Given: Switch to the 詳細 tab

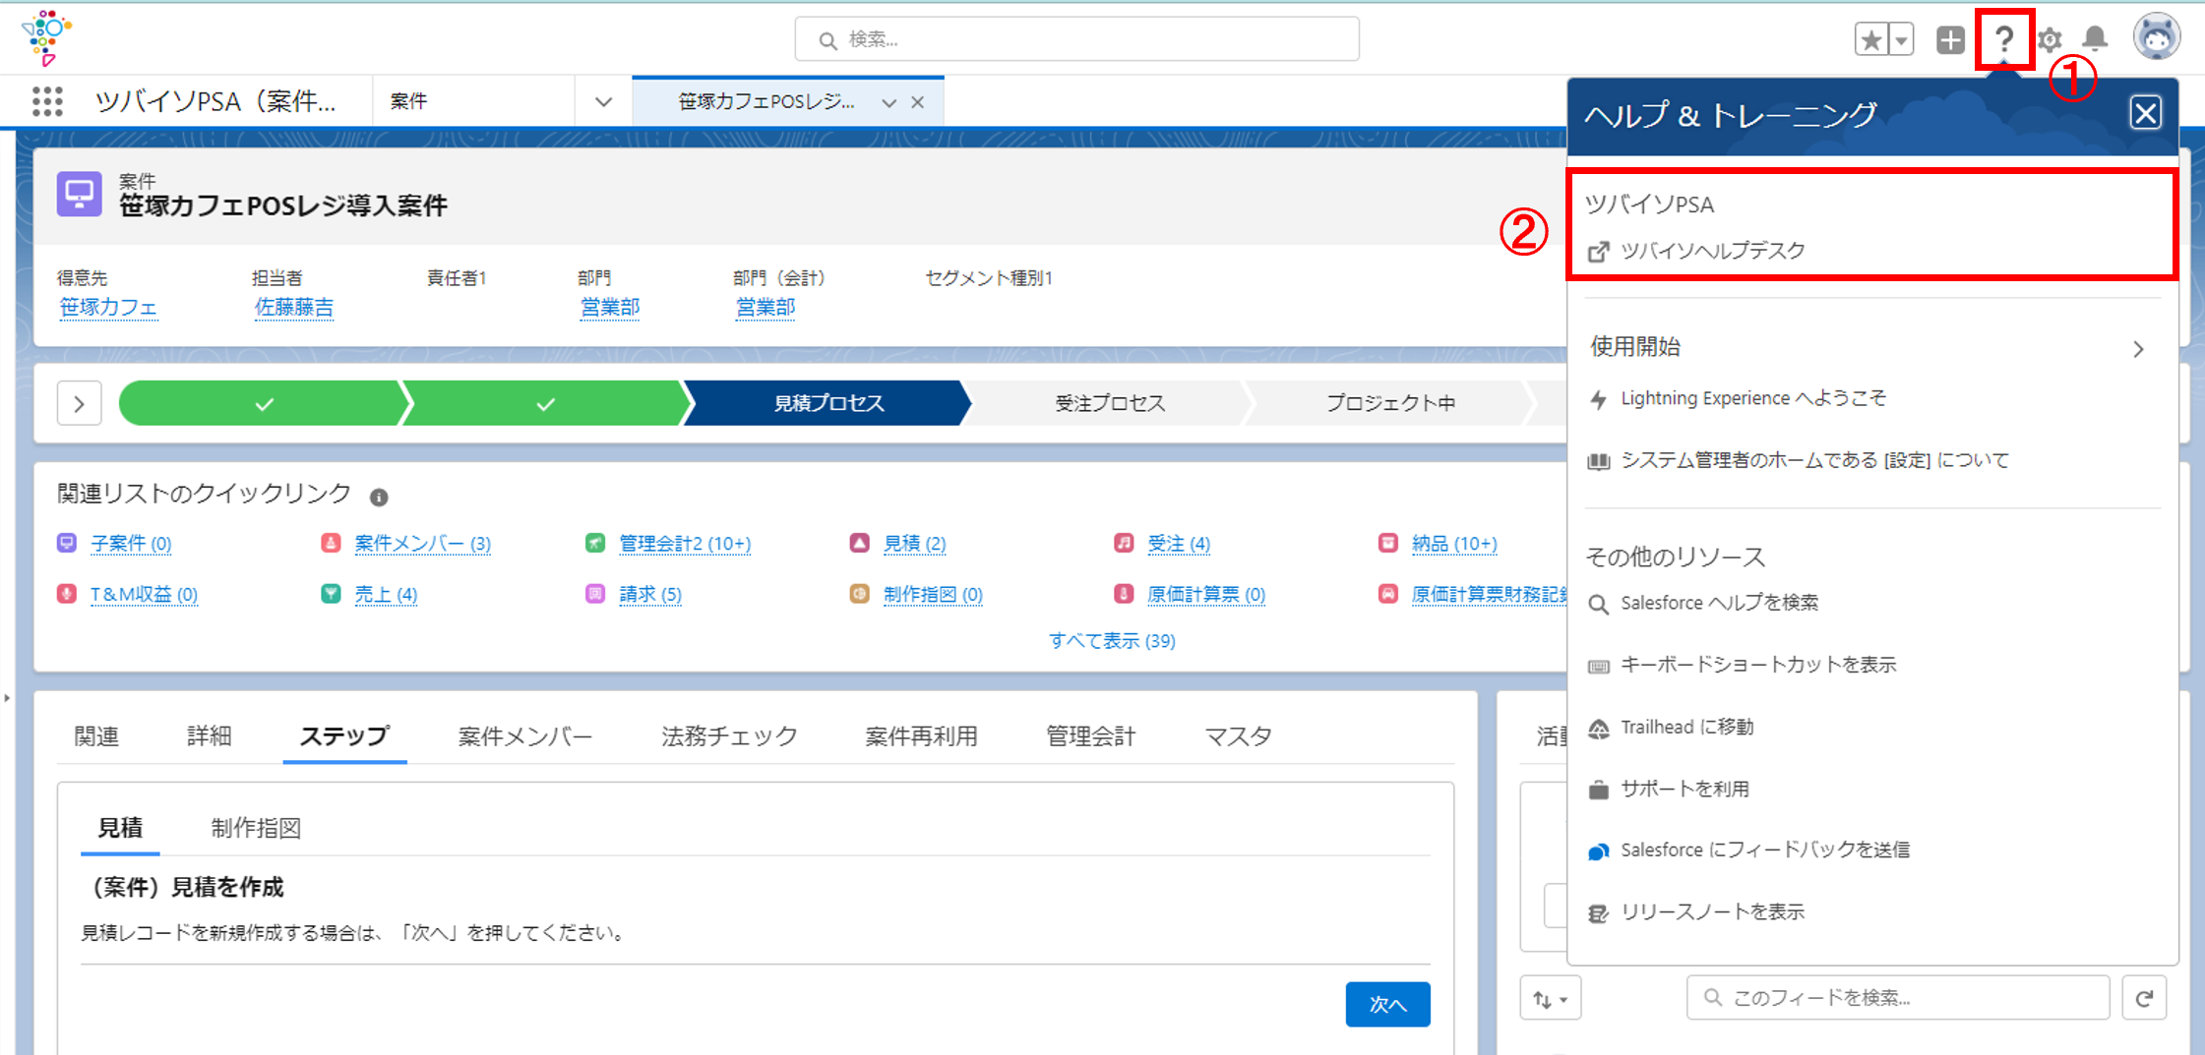Looking at the screenshot, I should (x=209, y=735).
